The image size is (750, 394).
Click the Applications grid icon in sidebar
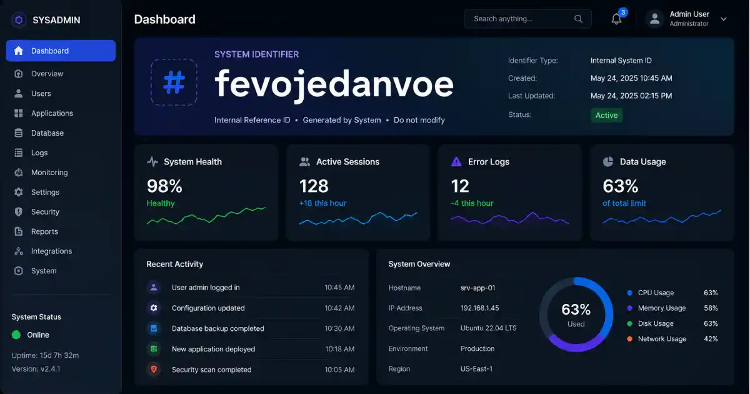coord(19,113)
